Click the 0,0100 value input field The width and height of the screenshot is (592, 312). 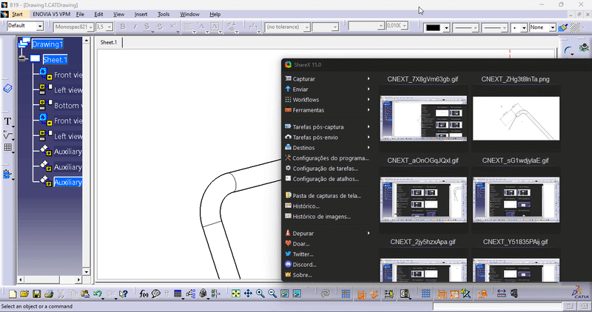coord(394,26)
